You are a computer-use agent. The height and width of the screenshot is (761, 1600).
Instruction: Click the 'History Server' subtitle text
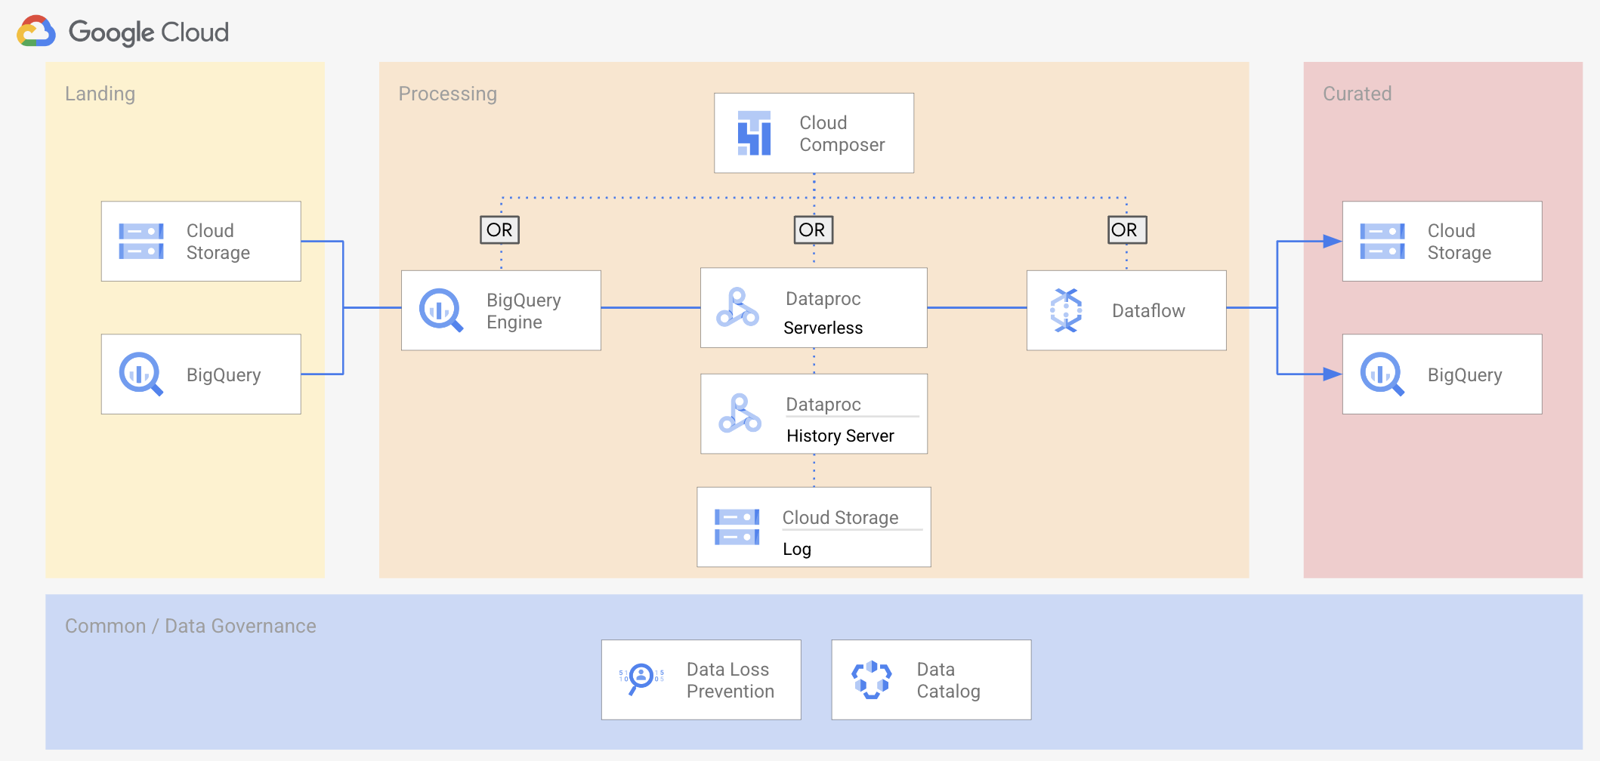[840, 436]
